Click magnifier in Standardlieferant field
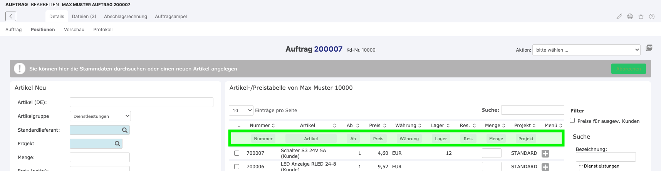This screenshot has height=171, width=661. tap(125, 130)
